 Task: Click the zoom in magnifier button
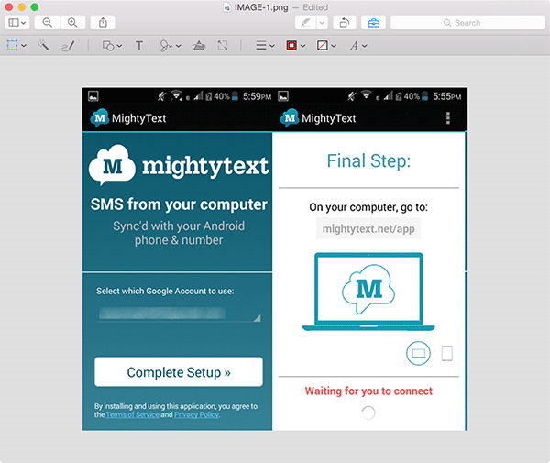[x=72, y=23]
